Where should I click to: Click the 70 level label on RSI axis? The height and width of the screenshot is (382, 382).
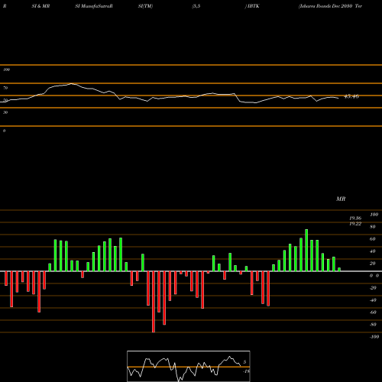tap(5, 88)
